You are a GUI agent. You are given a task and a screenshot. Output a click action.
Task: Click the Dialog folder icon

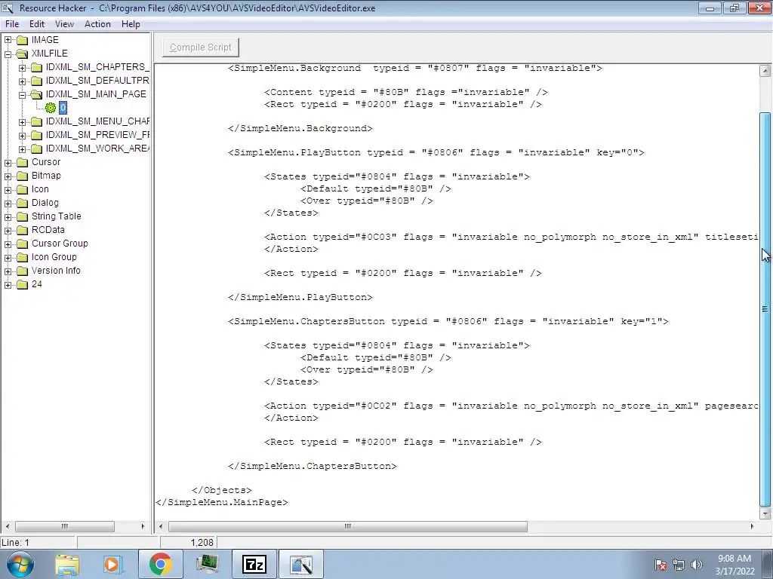(22, 203)
